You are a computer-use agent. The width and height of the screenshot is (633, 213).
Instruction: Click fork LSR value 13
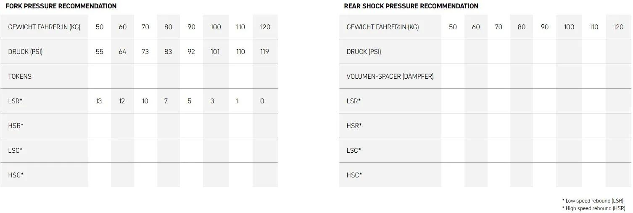pos(99,101)
